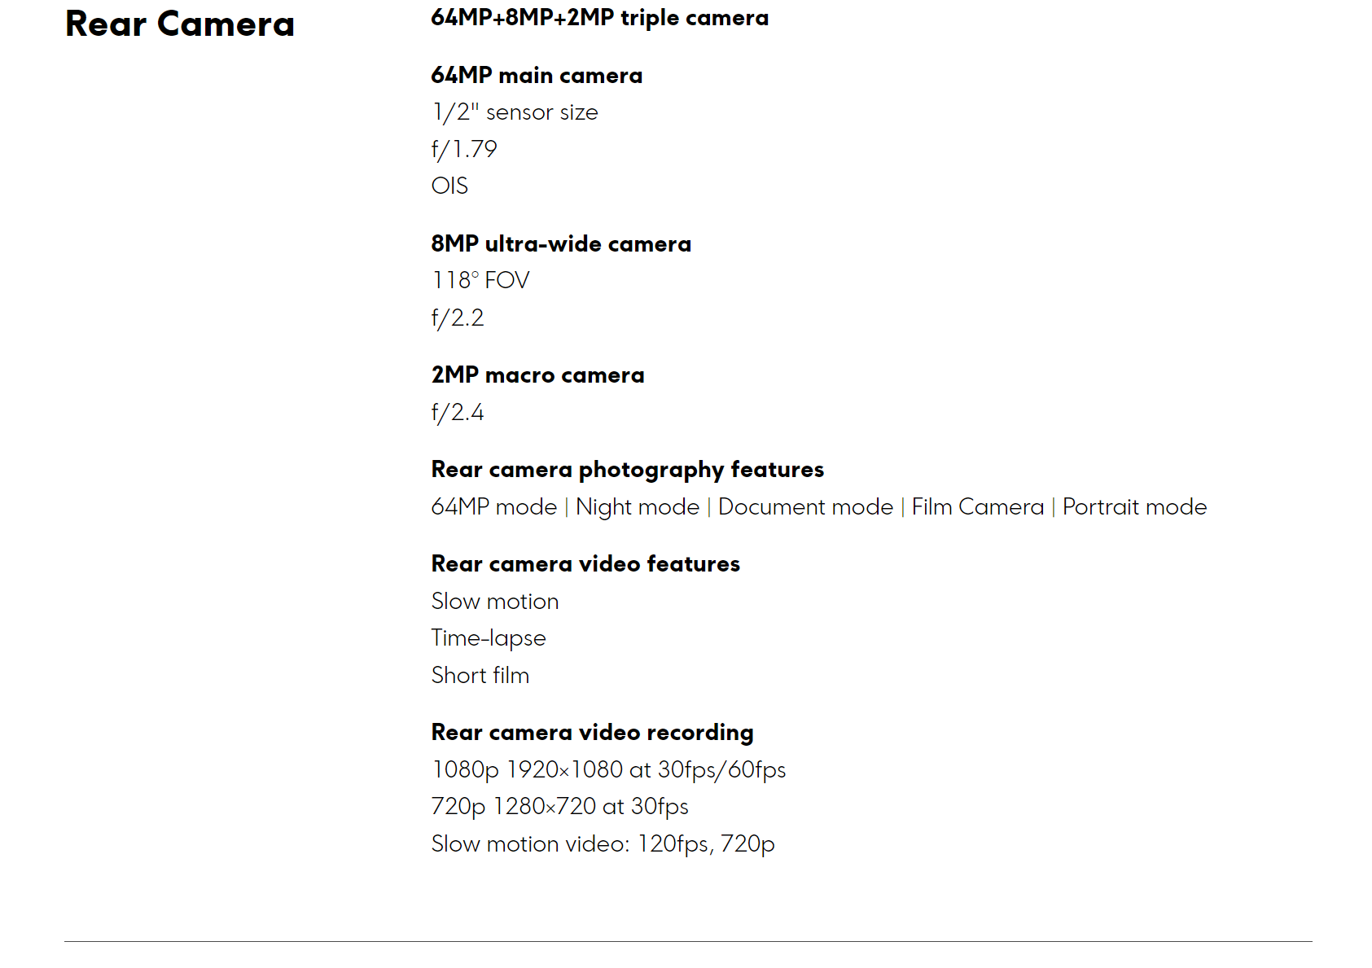
Task: Click the 8MP ultra-wide camera subheading
Action: coord(561,244)
